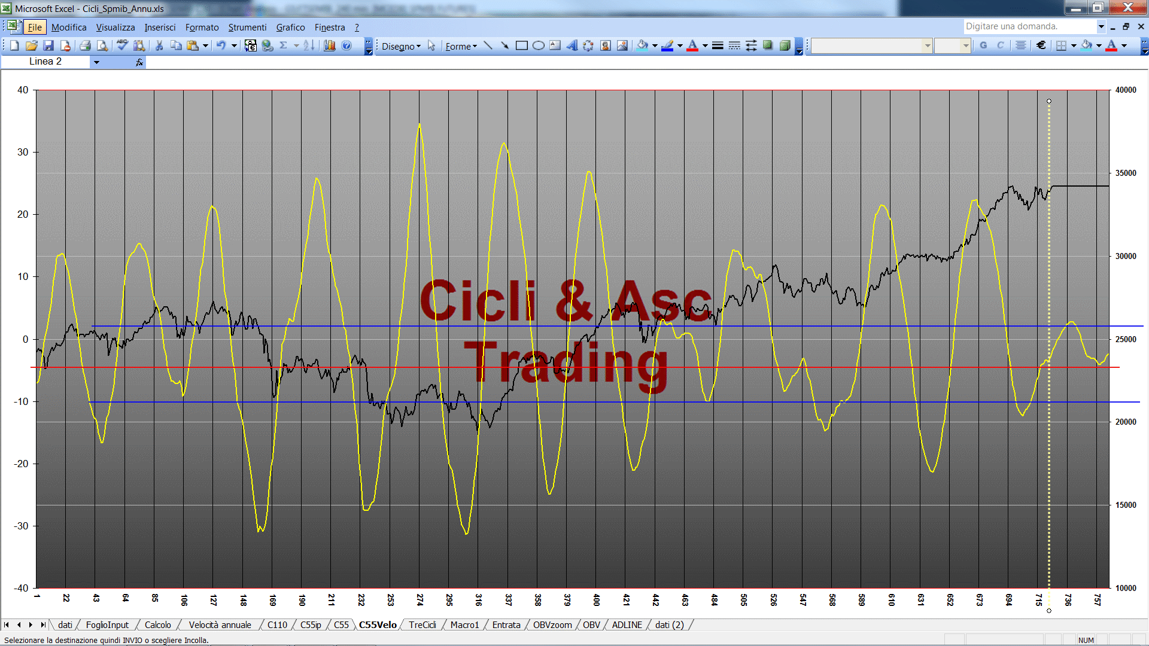Apply the Euro currency style
Viewport: 1149px width, 646px height.
point(1041,45)
